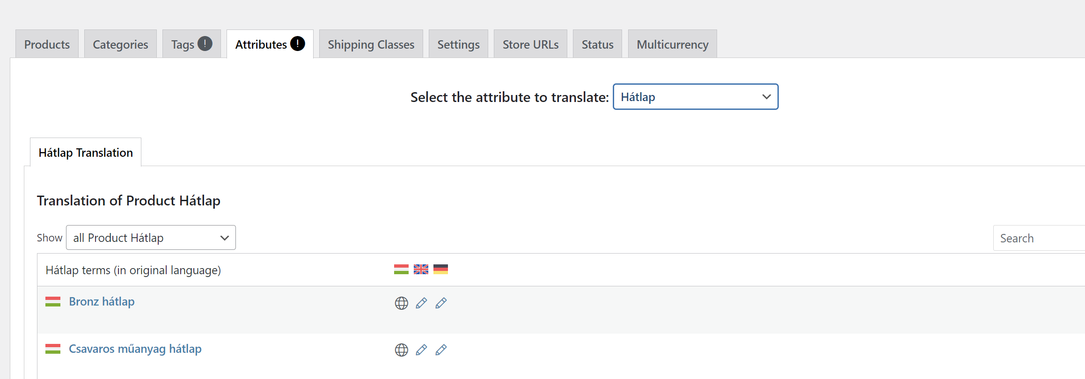Open the Bronz hátlap term link
The width and height of the screenshot is (1085, 379).
102,302
